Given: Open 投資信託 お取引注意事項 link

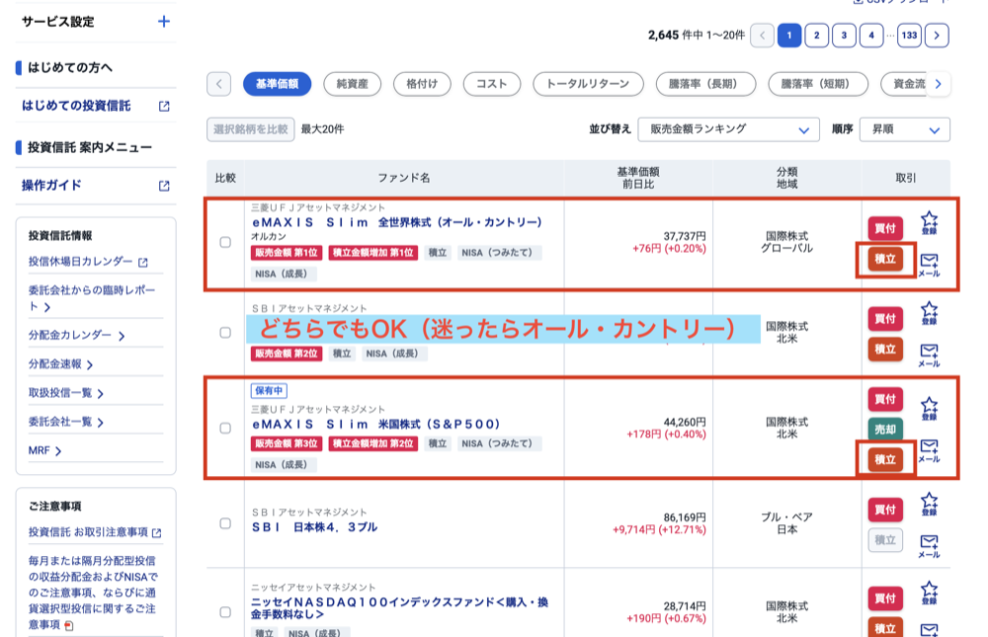Looking at the screenshot, I should pos(88,532).
